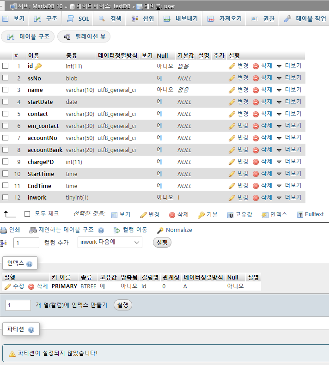The height and width of the screenshot is (365, 329).
Task: Click pencil icon next to 수정 for PRIMARY index
Action: click(8, 286)
